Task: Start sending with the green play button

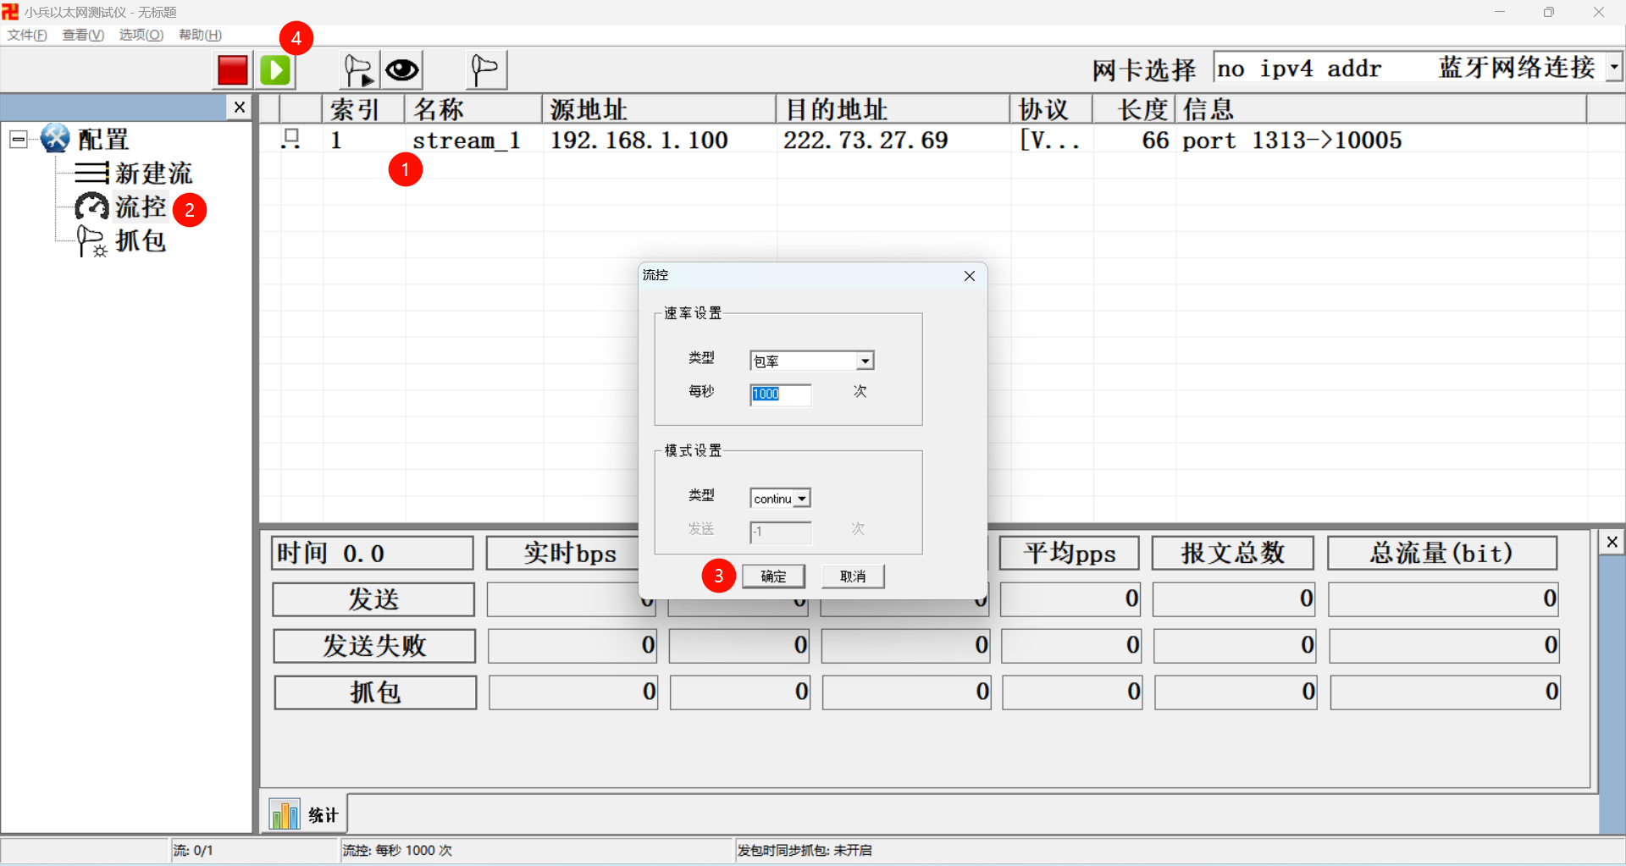Action: [x=276, y=70]
